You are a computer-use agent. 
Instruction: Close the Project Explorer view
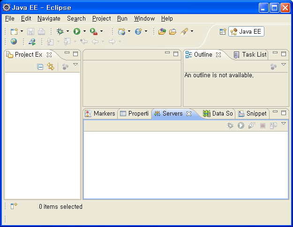click(49, 55)
